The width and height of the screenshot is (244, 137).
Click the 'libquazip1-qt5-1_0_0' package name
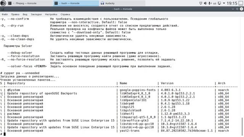tap(138, 117)
